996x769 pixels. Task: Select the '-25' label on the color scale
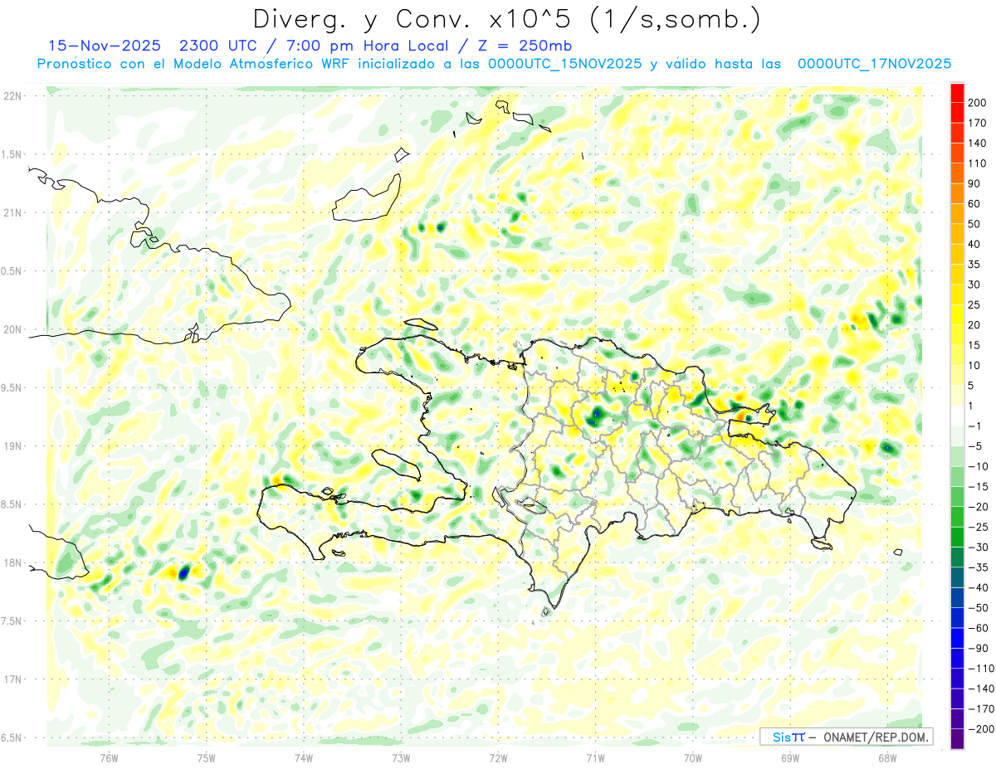[978, 528]
